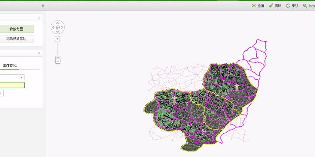Image resolution: width=315 pixels, height=157 pixels.
Task: Pan map left with navigation arrow
Action: (54, 27)
